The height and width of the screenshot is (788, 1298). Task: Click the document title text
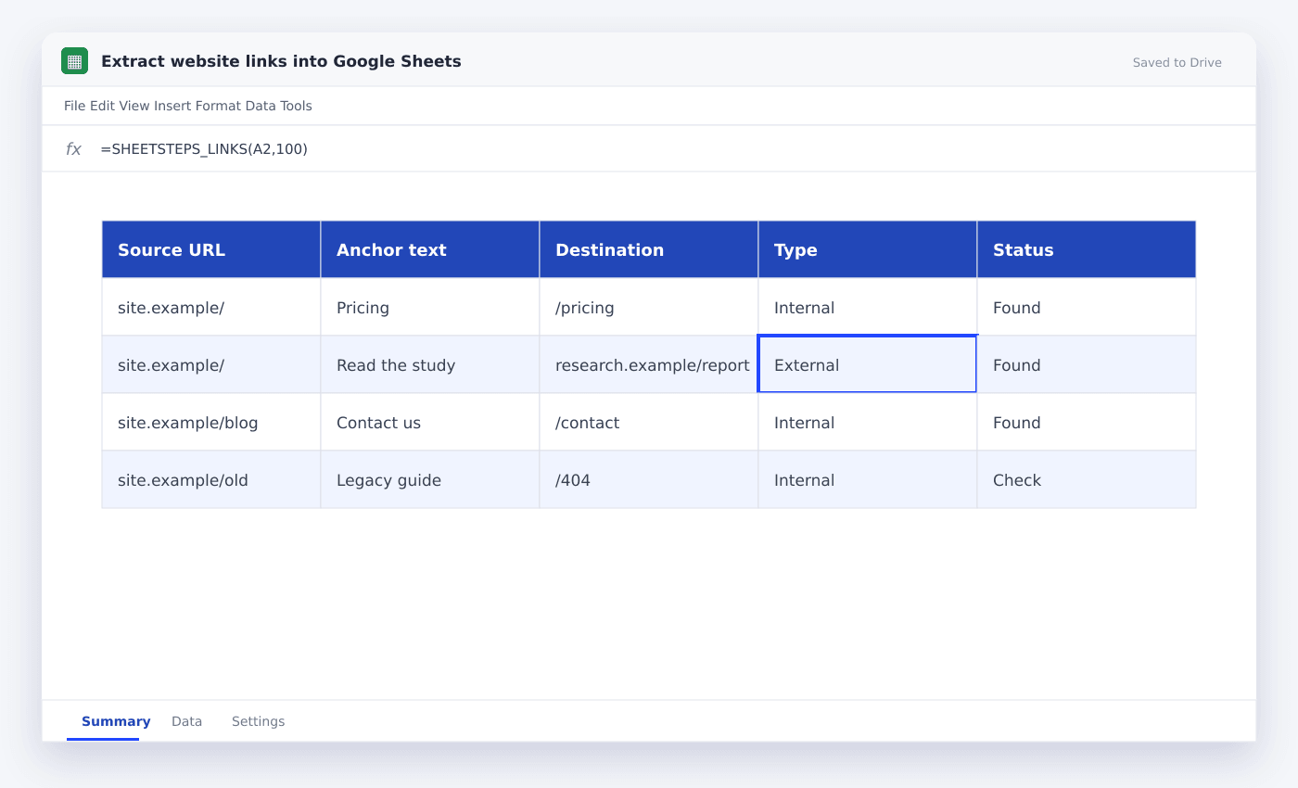281,61
